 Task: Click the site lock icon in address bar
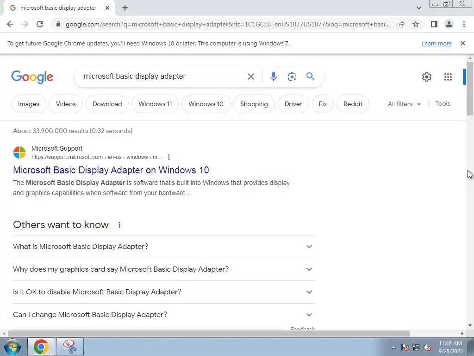point(58,24)
